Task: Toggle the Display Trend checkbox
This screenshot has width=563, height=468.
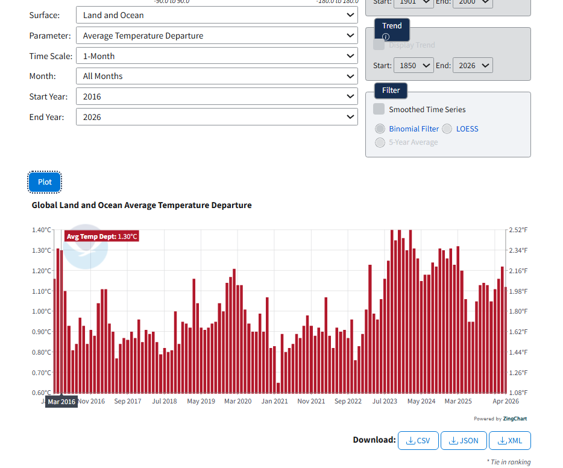Action: coord(379,45)
